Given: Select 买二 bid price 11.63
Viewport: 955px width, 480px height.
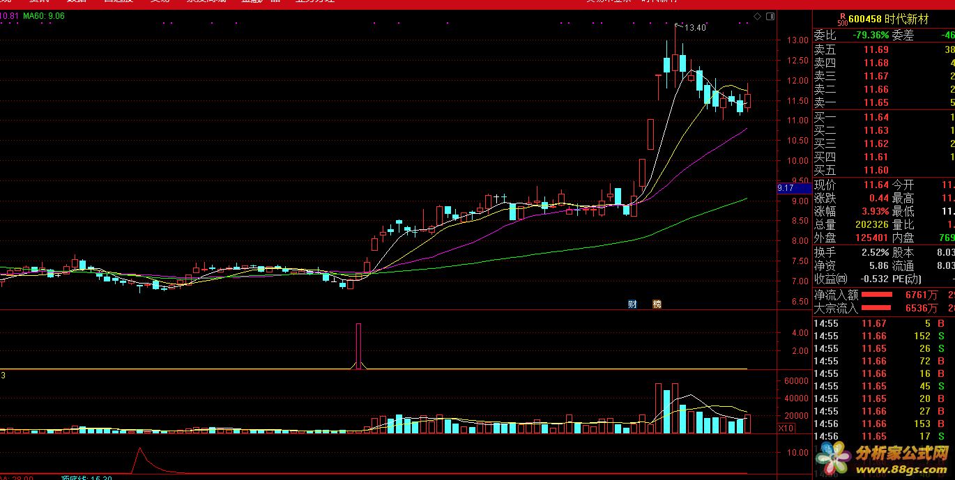Looking at the screenshot, I should click(876, 130).
